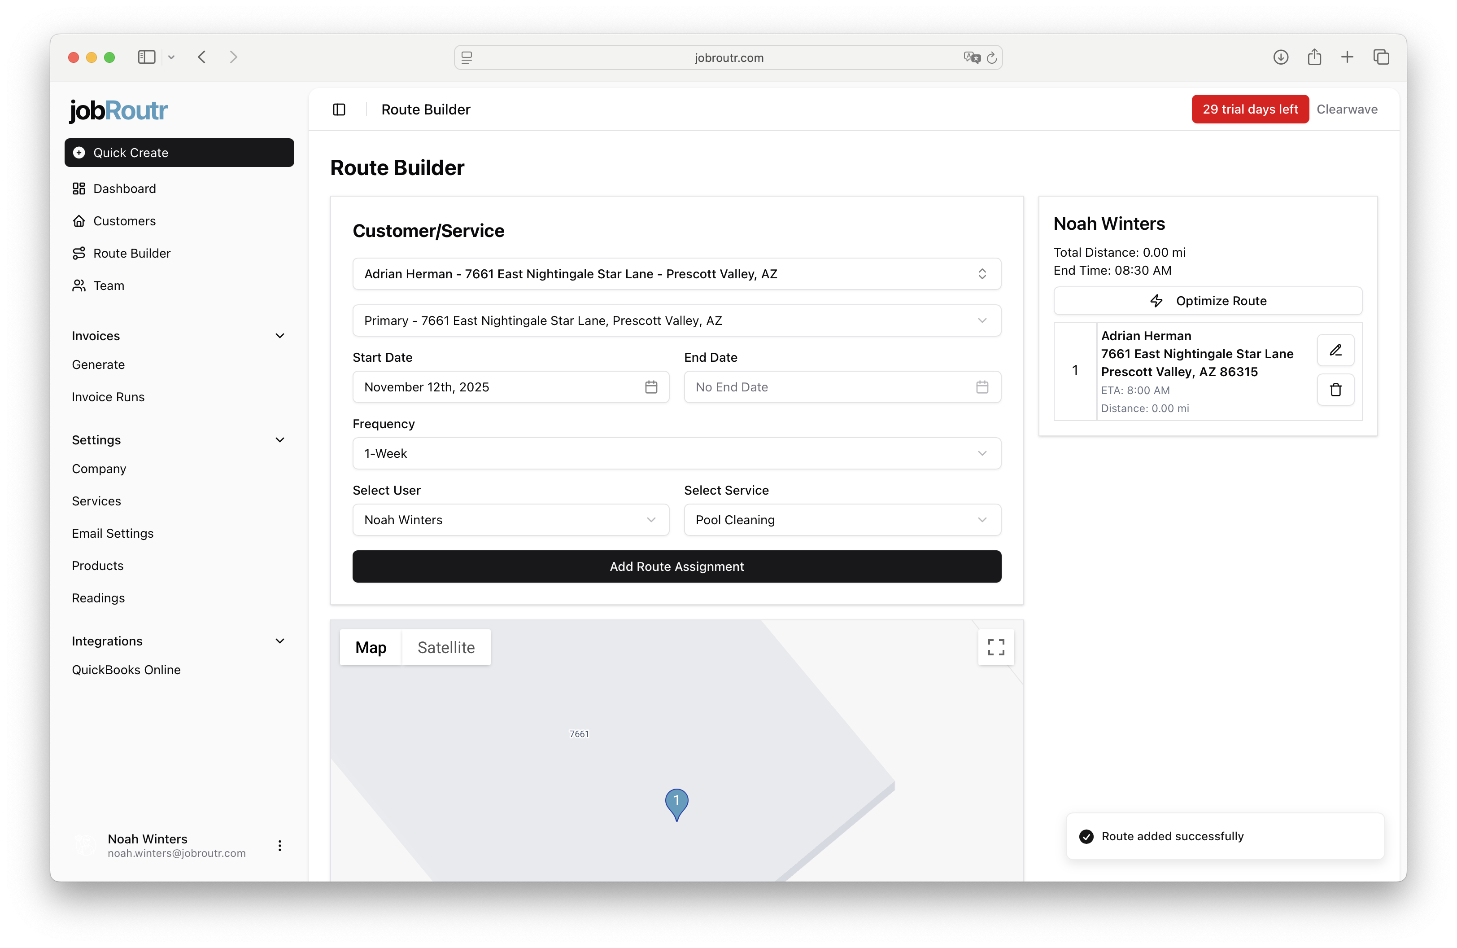Click the 29 trial days left badge

pos(1249,110)
